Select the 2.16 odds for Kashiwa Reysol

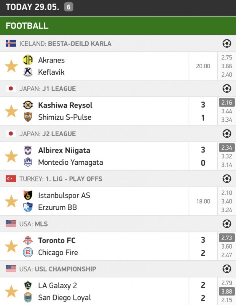coord(227,103)
